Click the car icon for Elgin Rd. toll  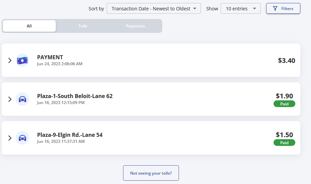pos(22,138)
